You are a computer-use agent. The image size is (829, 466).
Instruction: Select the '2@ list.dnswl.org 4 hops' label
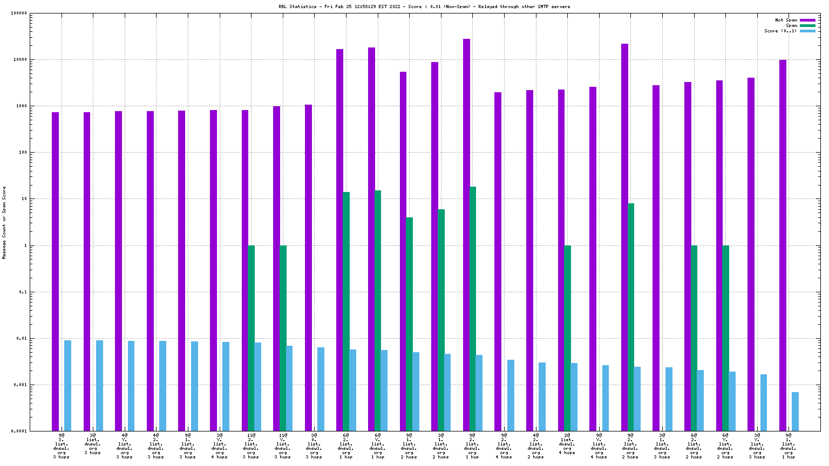point(567,443)
